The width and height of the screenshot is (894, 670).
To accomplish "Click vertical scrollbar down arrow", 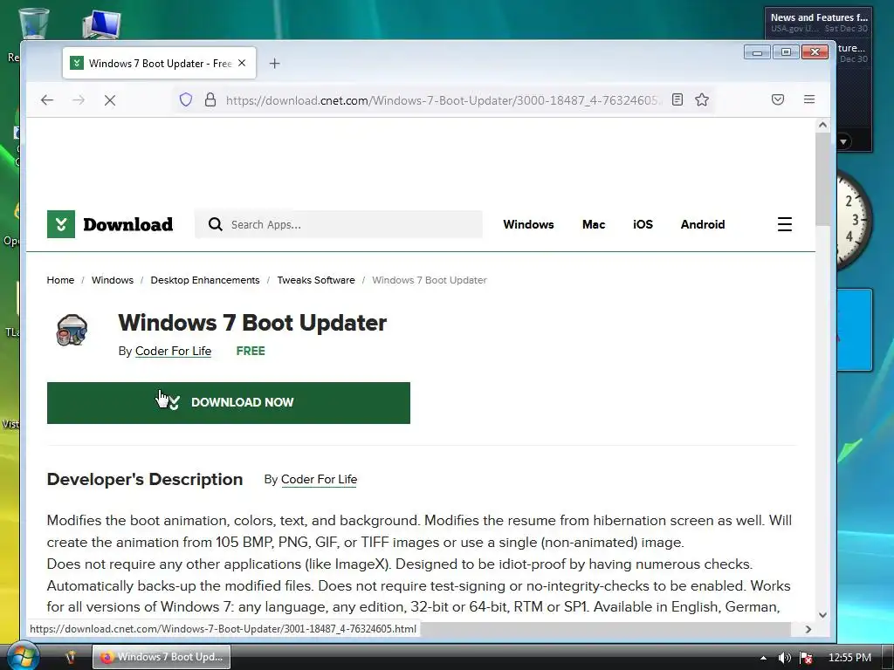I will (822, 615).
